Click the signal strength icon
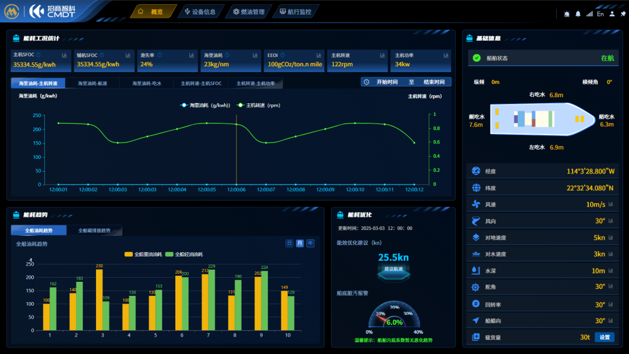 tap(589, 13)
